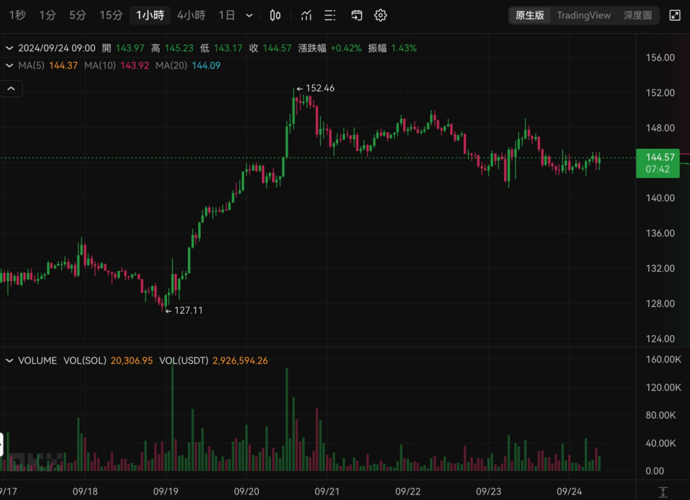Switch to the 深度圖 depth chart
Image resolution: width=690 pixels, height=500 pixels.
tap(637, 15)
